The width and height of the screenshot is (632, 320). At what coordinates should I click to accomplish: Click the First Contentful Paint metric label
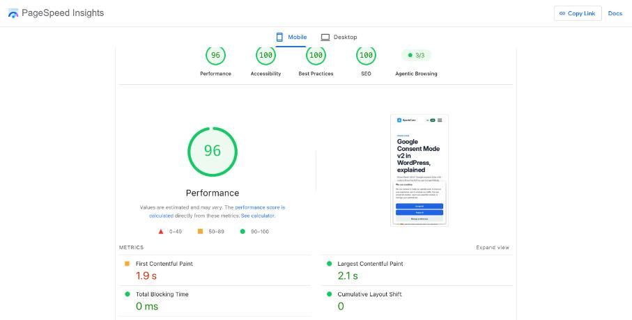tap(164, 264)
